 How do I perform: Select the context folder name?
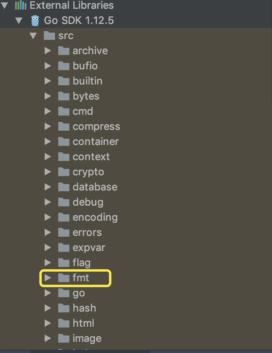click(91, 157)
